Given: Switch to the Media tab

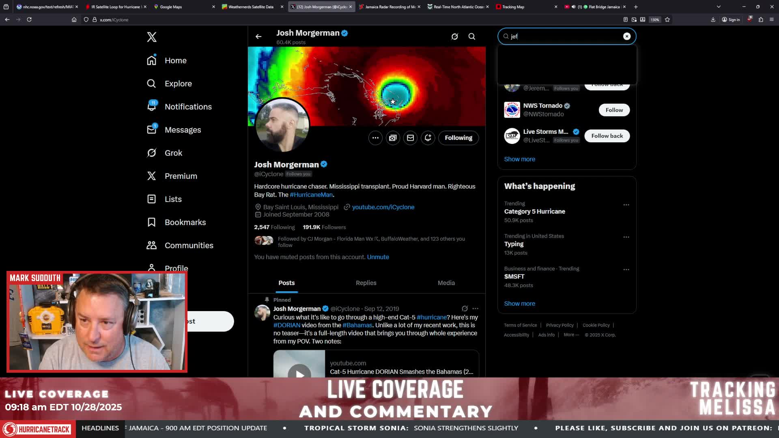Looking at the screenshot, I should (446, 283).
